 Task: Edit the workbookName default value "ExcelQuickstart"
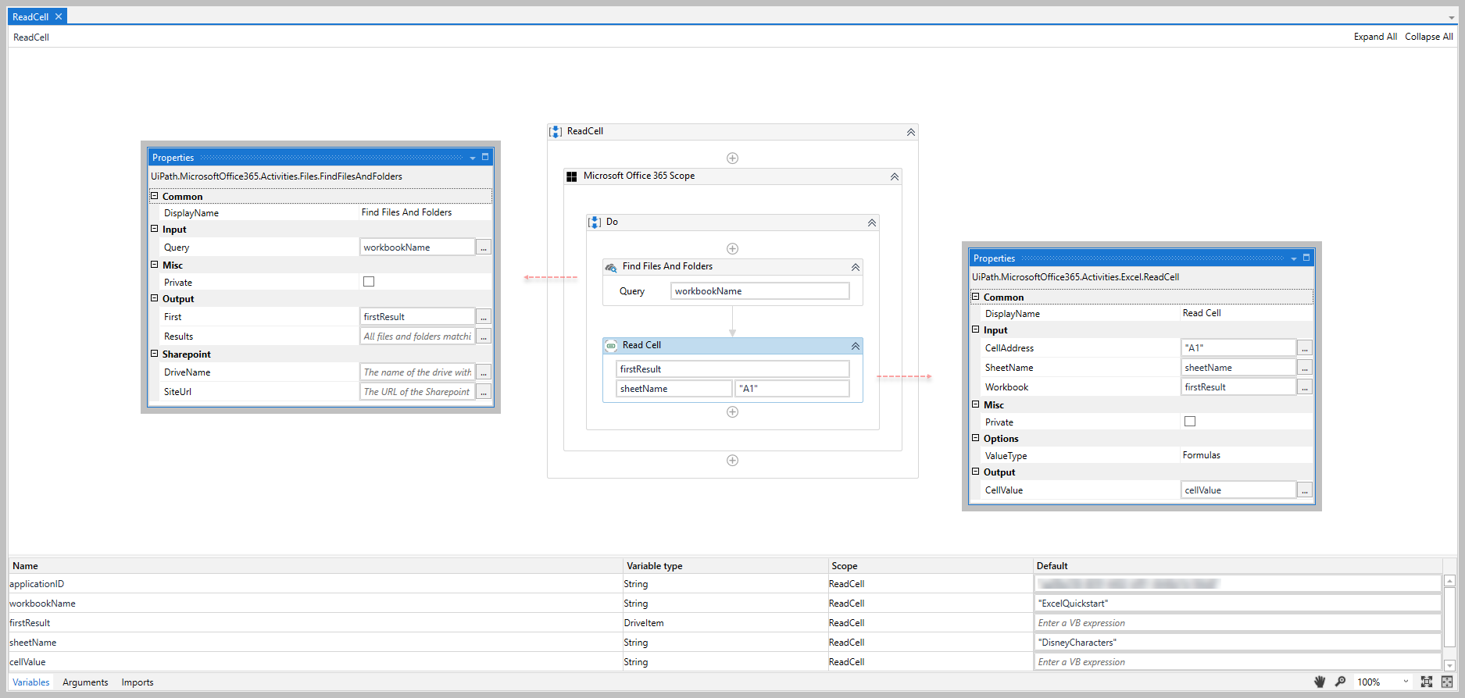pos(1238,604)
